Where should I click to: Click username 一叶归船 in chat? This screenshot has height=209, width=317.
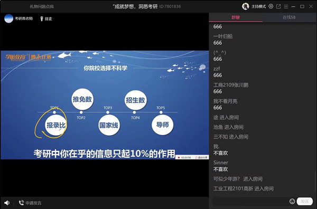(223, 36)
